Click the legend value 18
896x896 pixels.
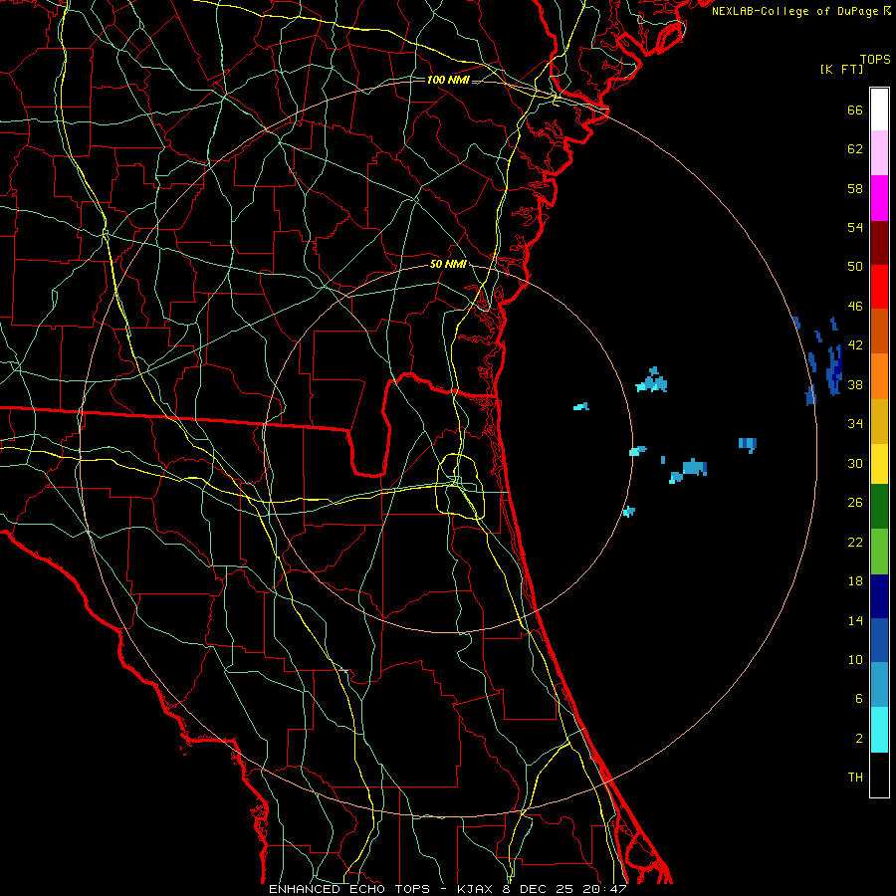(x=855, y=581)
